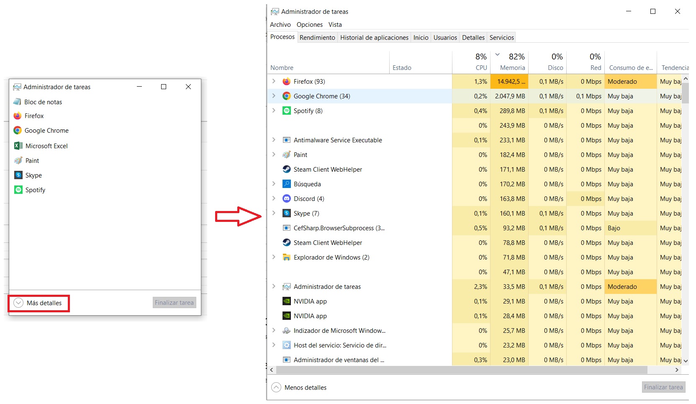
Task: Sort by the Red column header
Action: tap(586, 62)
